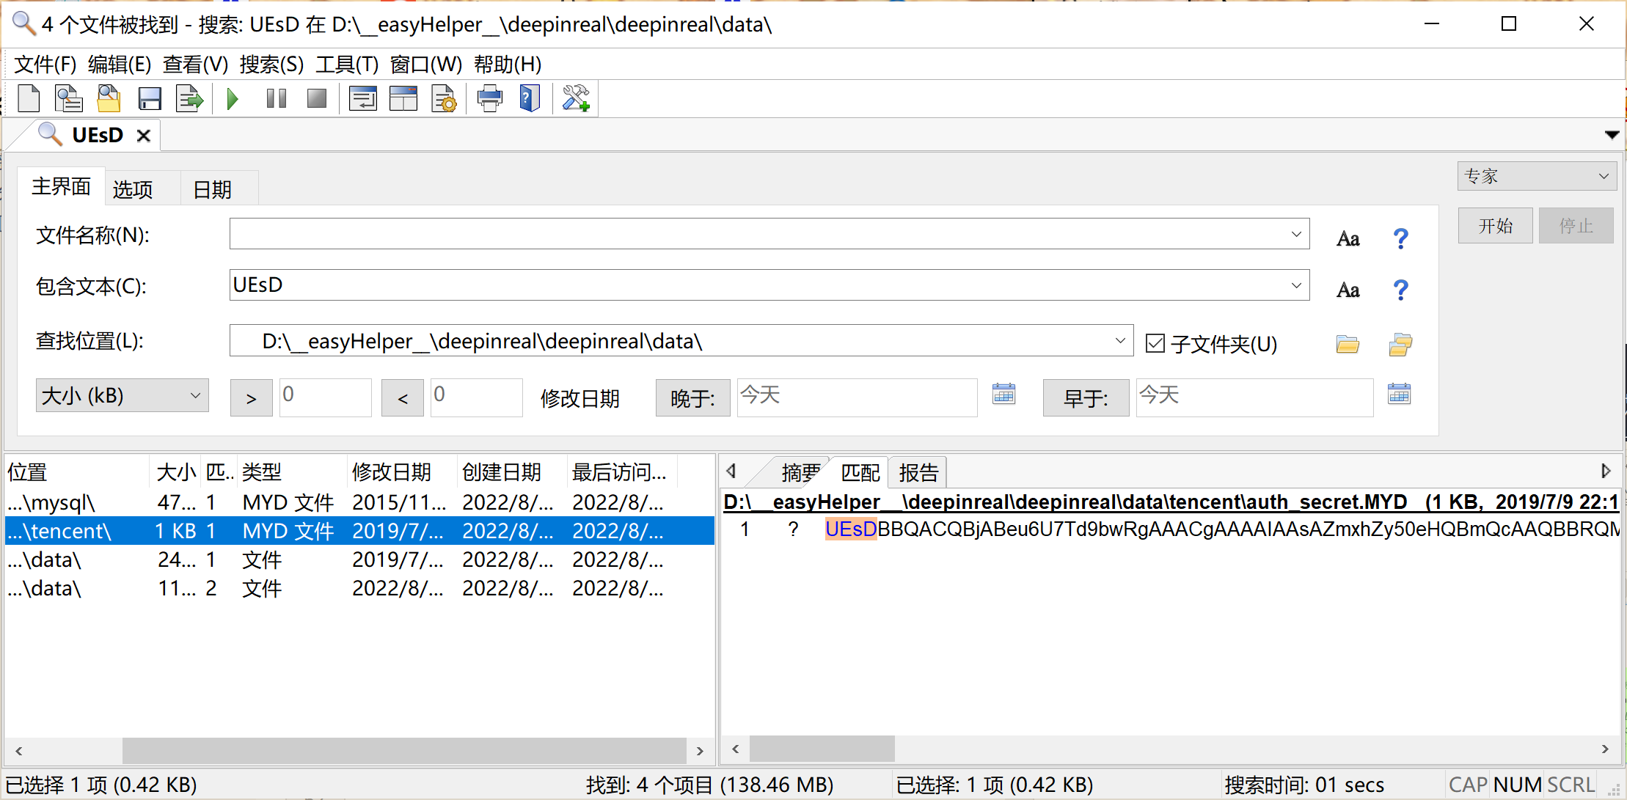Click the green Start search play icon
This screenshot has height=800, width=1627.
(x=233, y=98)
